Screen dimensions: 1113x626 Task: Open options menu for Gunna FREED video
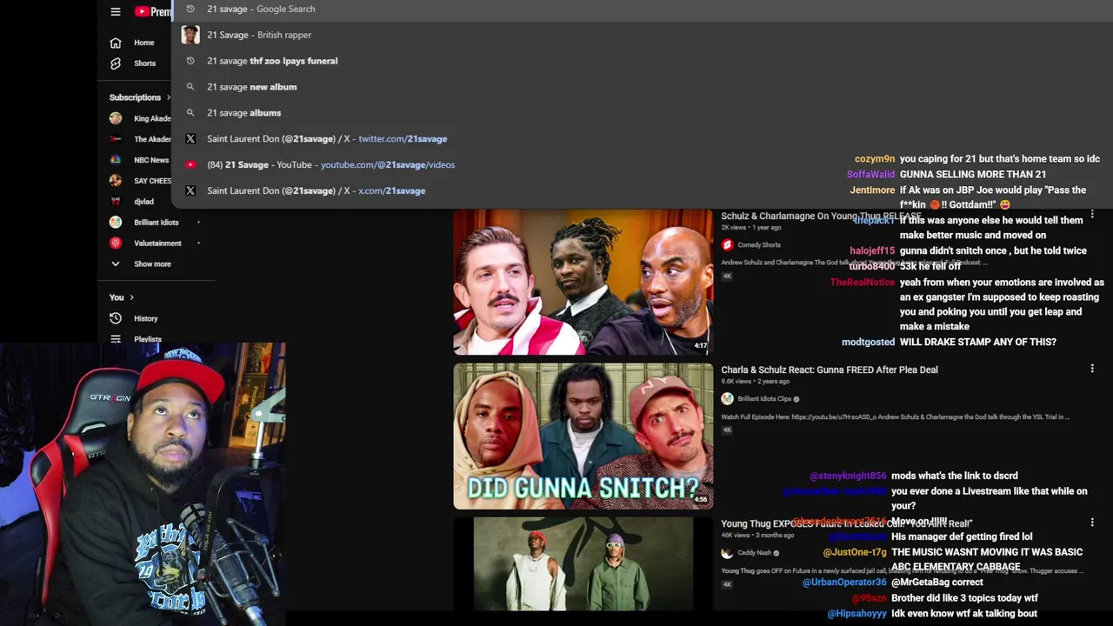coord(1092,369)
